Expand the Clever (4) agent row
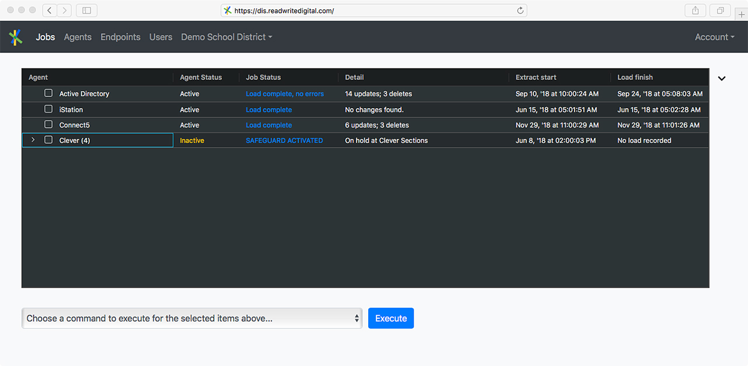The width and height of the screenshot is (748, 366). (x=33, y=140)
